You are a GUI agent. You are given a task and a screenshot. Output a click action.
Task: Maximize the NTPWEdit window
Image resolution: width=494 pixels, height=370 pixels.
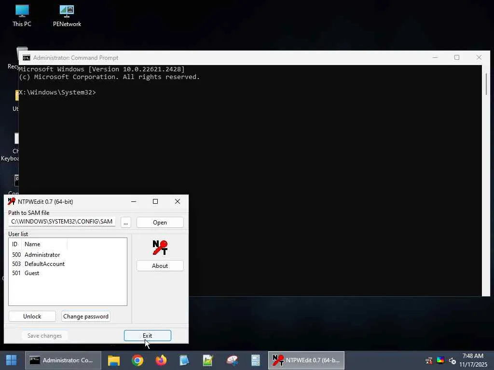coord(155,201)
